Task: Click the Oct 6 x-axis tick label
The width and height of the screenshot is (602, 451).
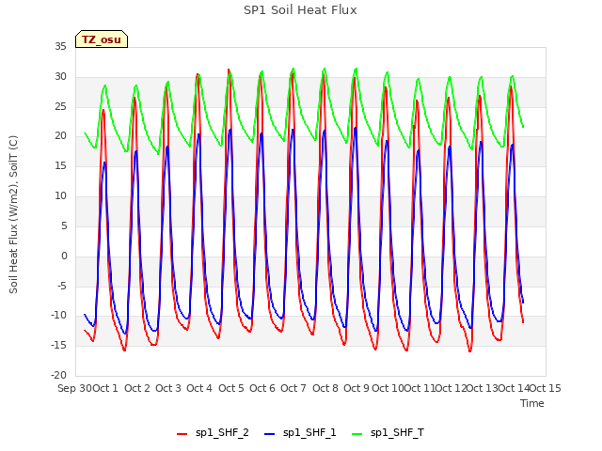Action: (x=262, y=388)
